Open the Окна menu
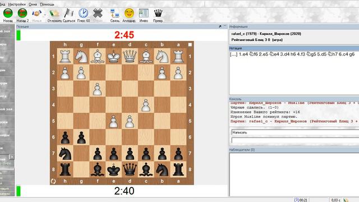 [33, 4]
